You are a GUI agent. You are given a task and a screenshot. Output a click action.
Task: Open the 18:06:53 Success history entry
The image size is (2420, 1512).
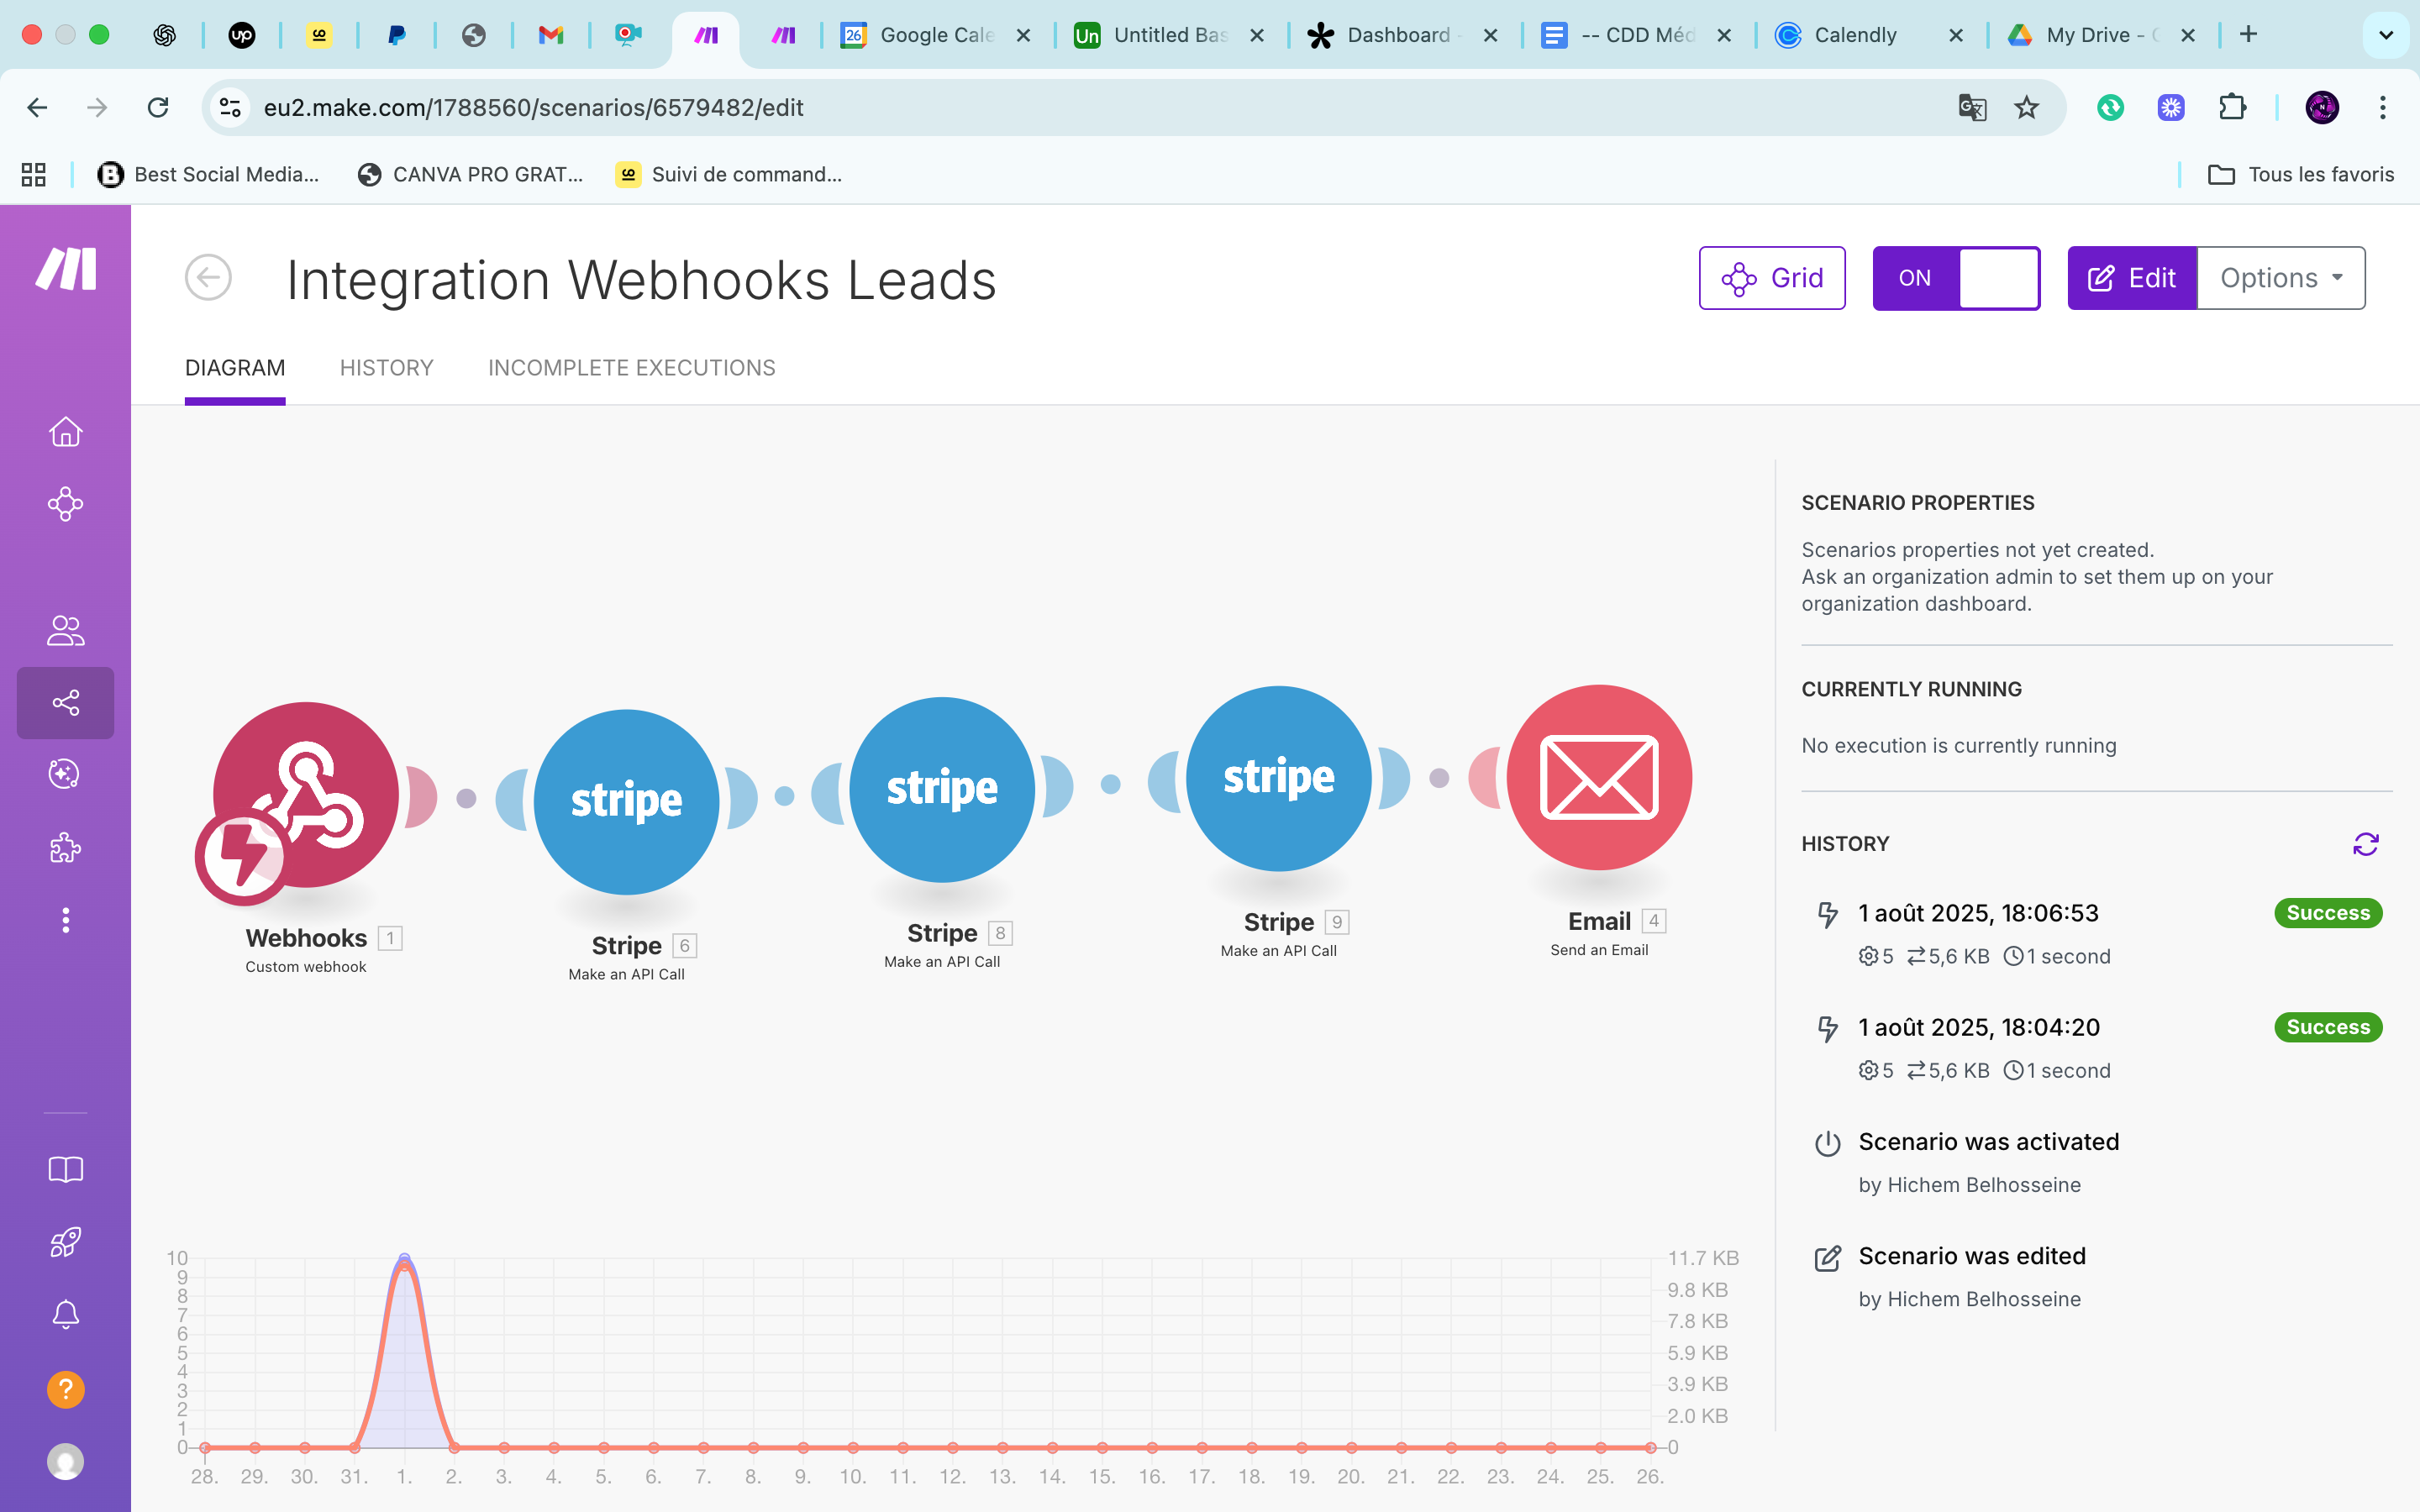[1978, 913]
